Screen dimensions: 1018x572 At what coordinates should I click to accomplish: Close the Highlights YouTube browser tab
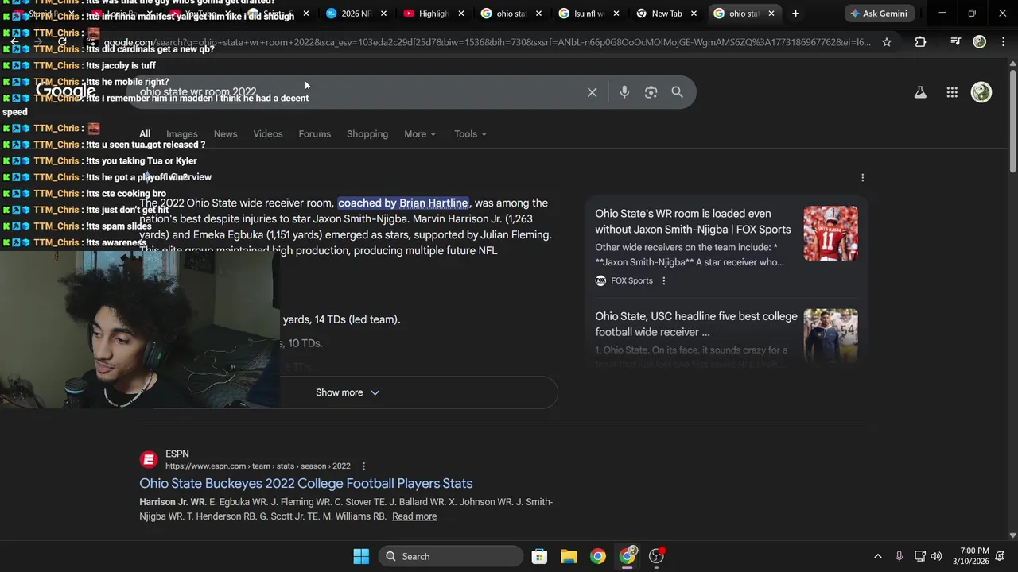[461, 14]
